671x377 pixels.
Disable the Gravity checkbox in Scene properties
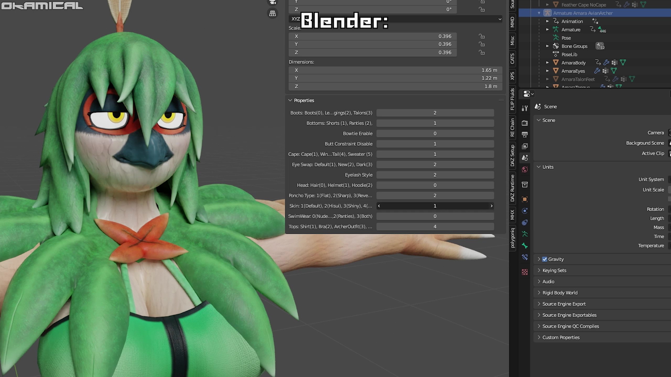[544, 259]
